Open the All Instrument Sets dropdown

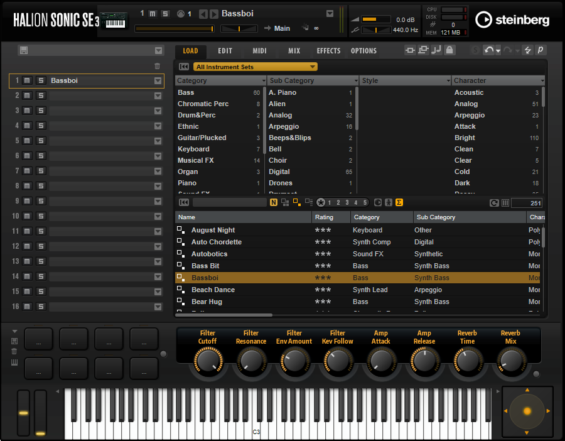coord(255,67)
